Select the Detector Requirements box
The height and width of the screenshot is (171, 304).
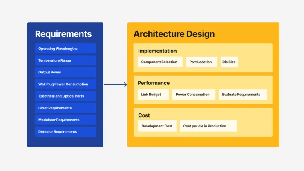[65, 132]
